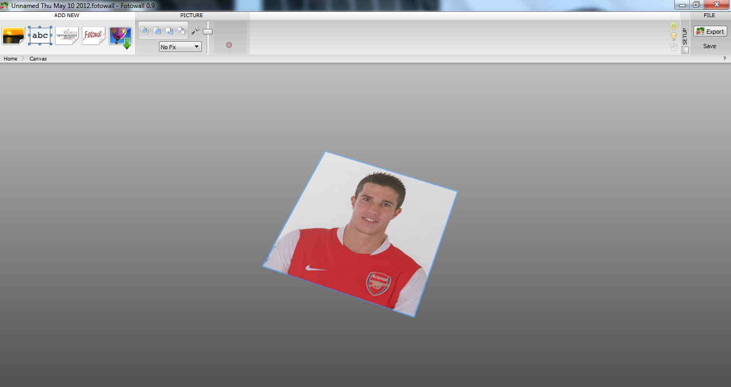The height and width of the screenshot is (387, 731).
Task: Toggle the SETUP checkbox
Action: click(x=685, y=50)
